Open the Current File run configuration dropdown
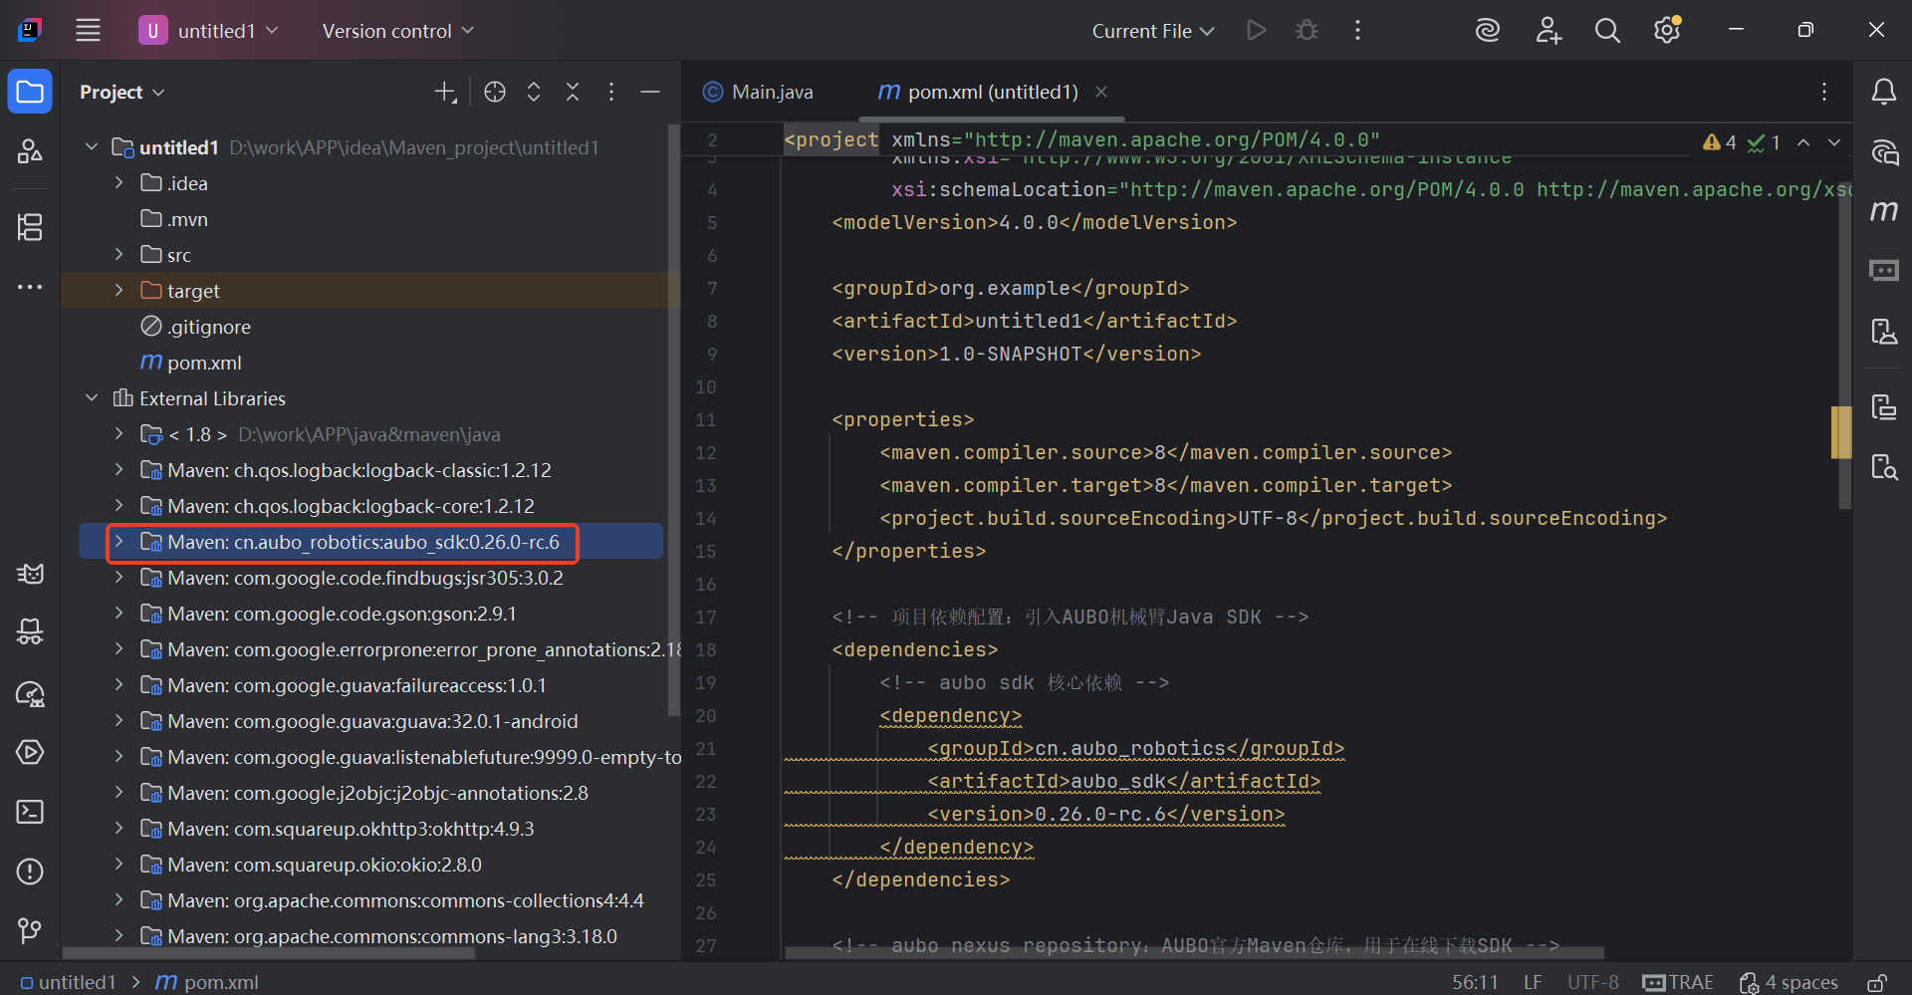 (x=1151, y=30)
